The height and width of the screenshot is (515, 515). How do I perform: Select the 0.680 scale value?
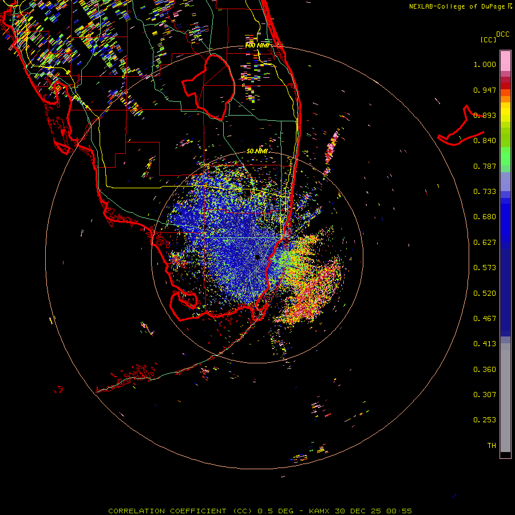[x=485, y=217]
